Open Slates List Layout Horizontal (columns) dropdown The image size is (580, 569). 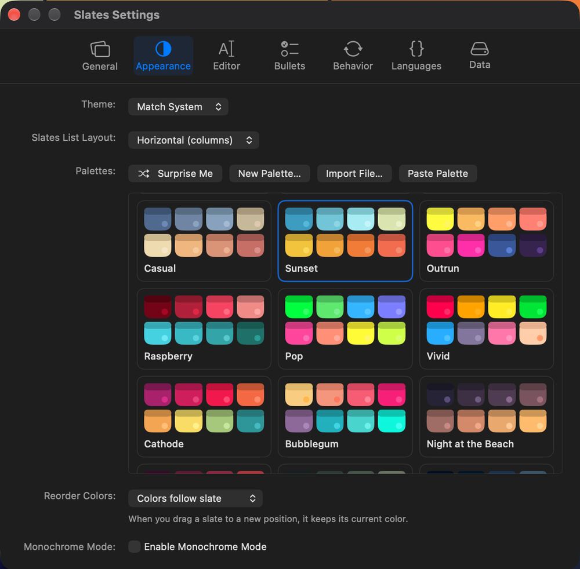click(x=194, y=140)
